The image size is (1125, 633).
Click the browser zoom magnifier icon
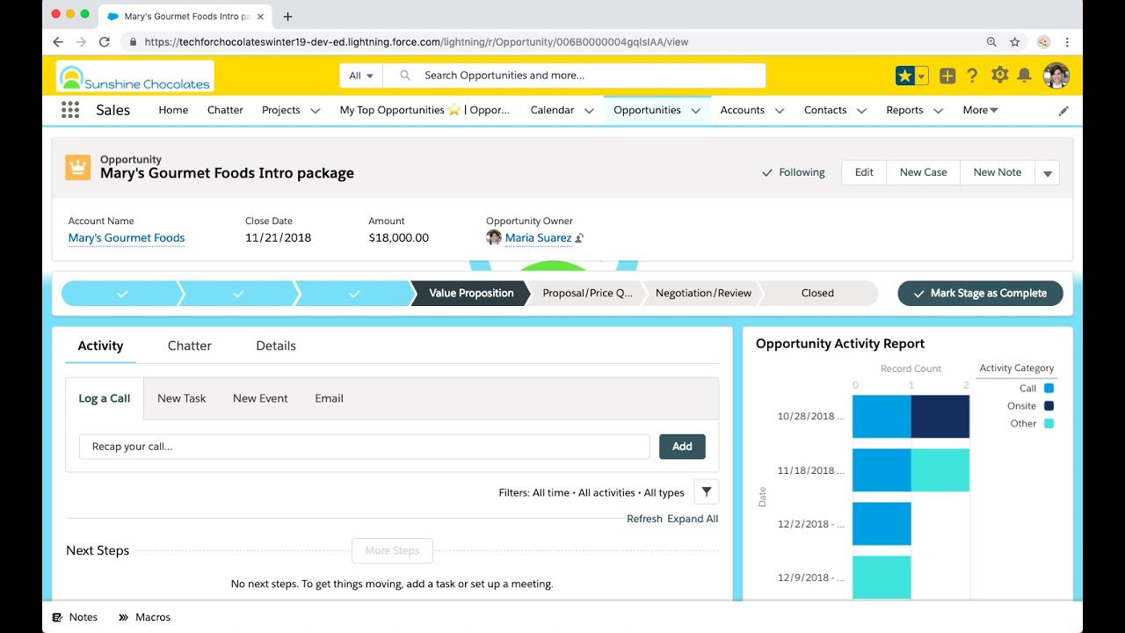(x=991, y=41)
